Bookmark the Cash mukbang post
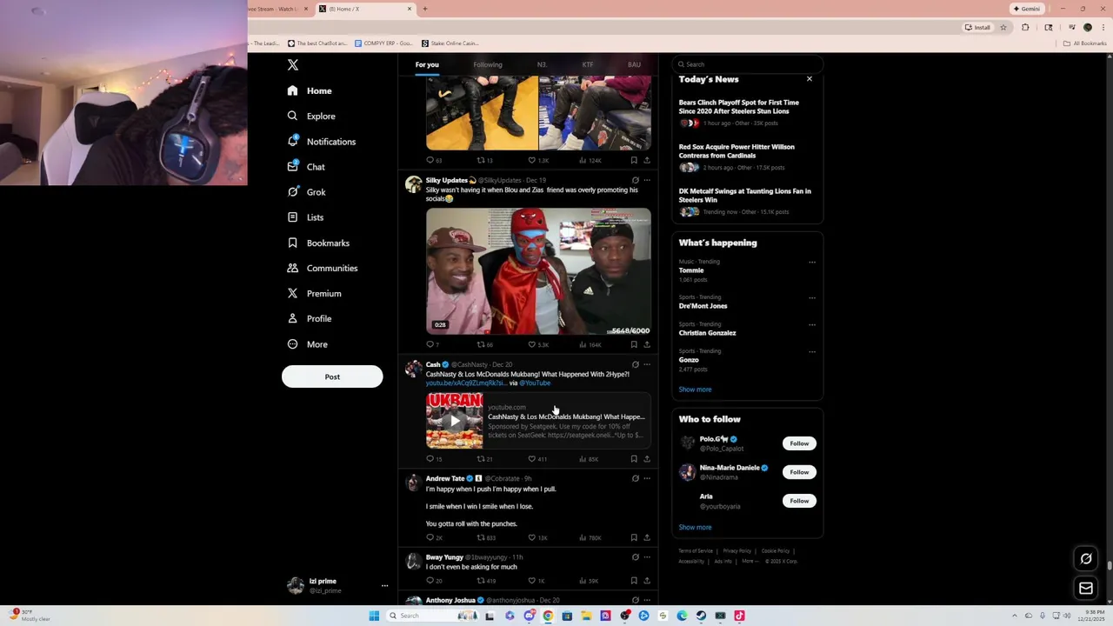Screen dimensions: 1113x626 634,458
